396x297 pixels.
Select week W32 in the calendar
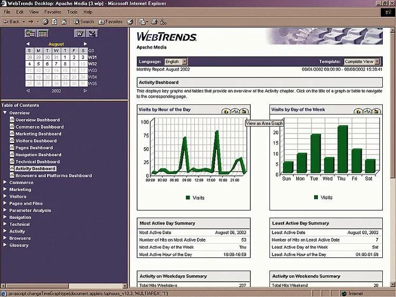tap(92, 64)
